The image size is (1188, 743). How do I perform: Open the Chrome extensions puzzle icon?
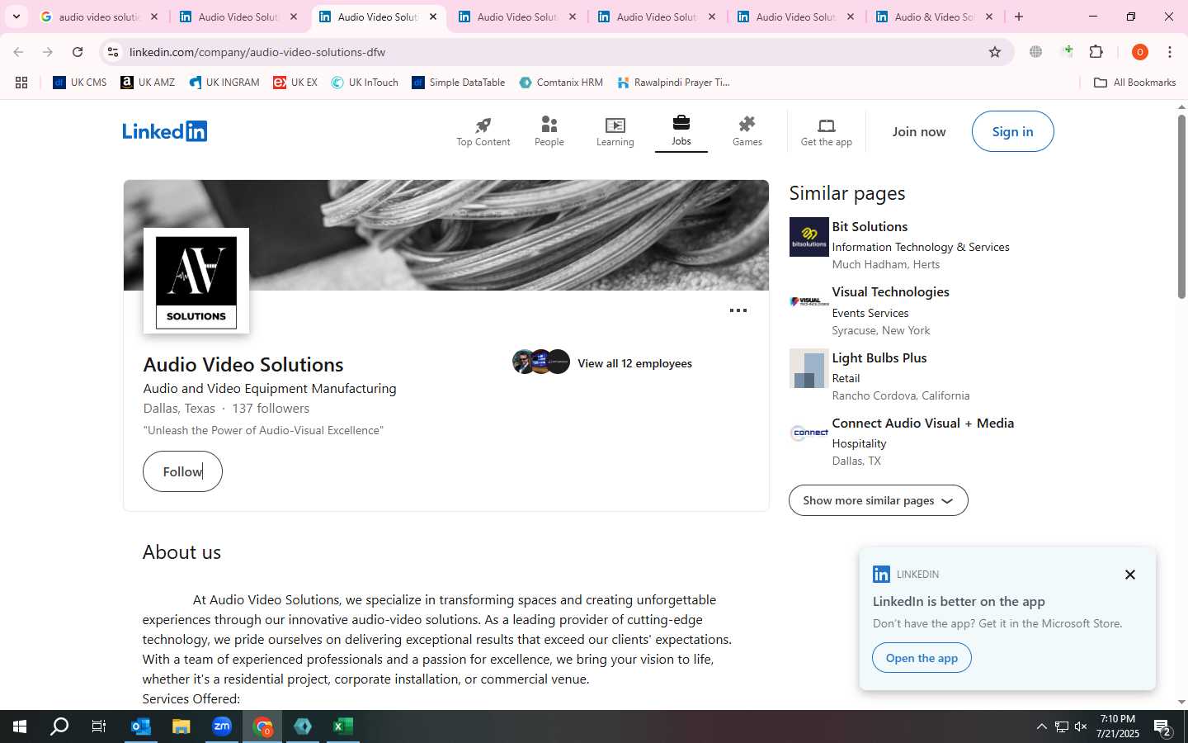pyautogui.click(x=1096, y=52)
